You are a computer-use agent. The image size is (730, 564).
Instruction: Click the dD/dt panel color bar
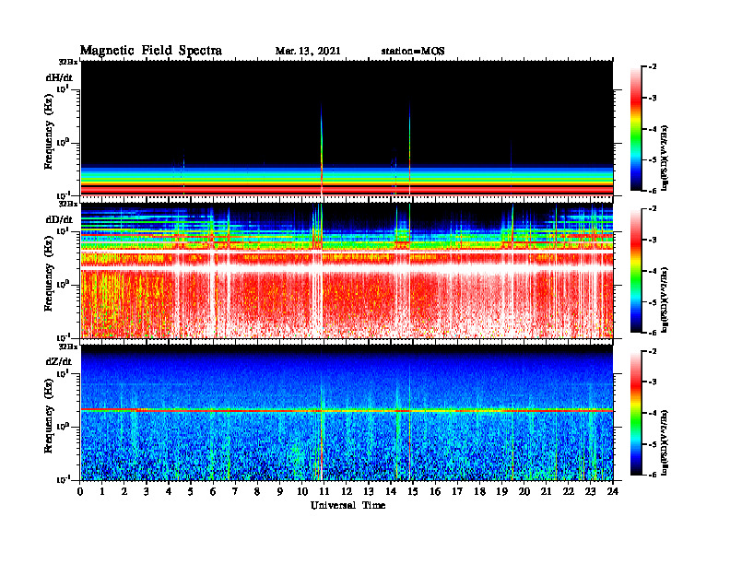pos(636,271)
